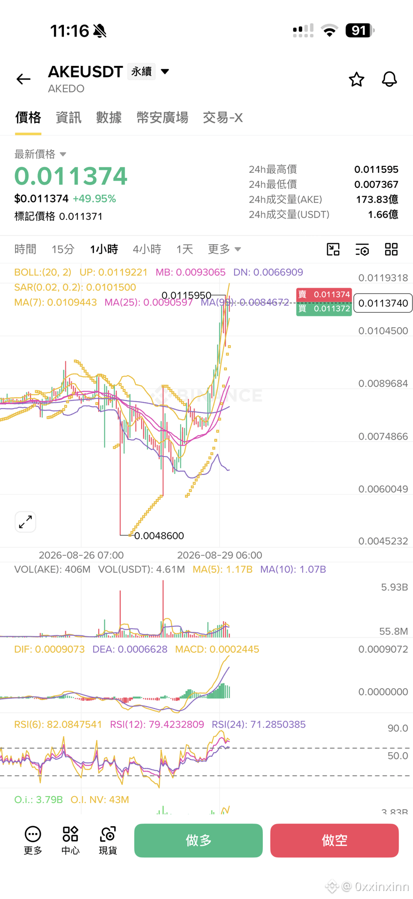This screenshot has width=413, height=899.
Task: Open the AKEUSDT pair dropdown arrow
Action: pos(165,71)
